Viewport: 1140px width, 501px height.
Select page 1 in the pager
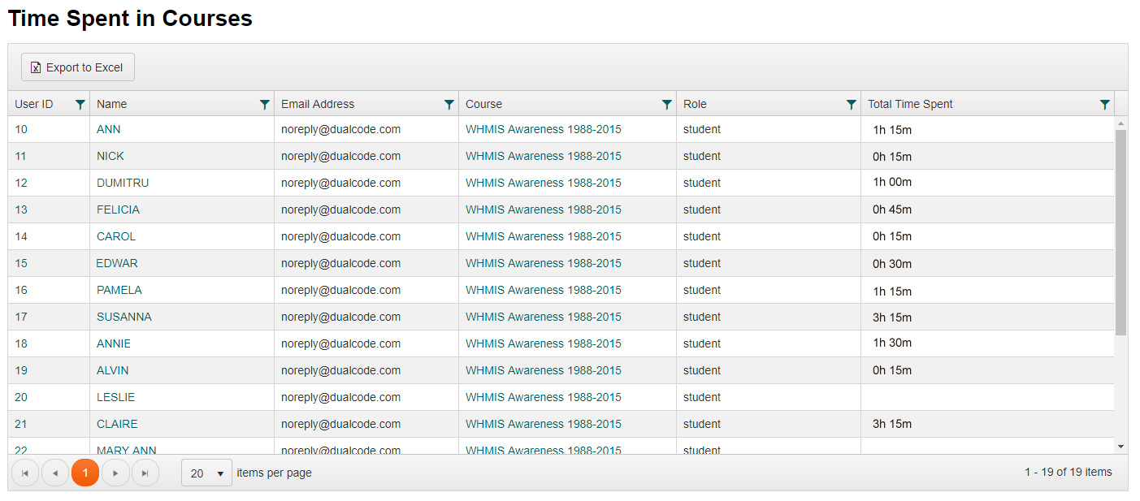coord(85,473)
